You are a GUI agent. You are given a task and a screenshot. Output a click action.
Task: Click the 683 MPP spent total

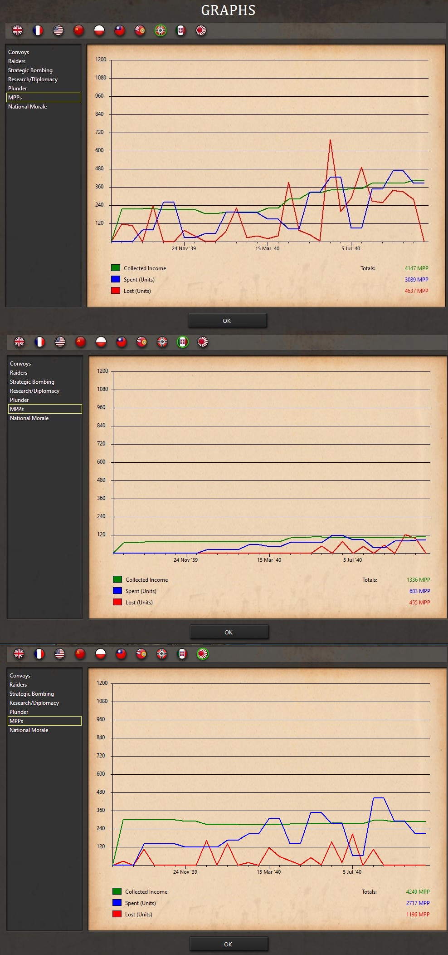click(419, 591)
